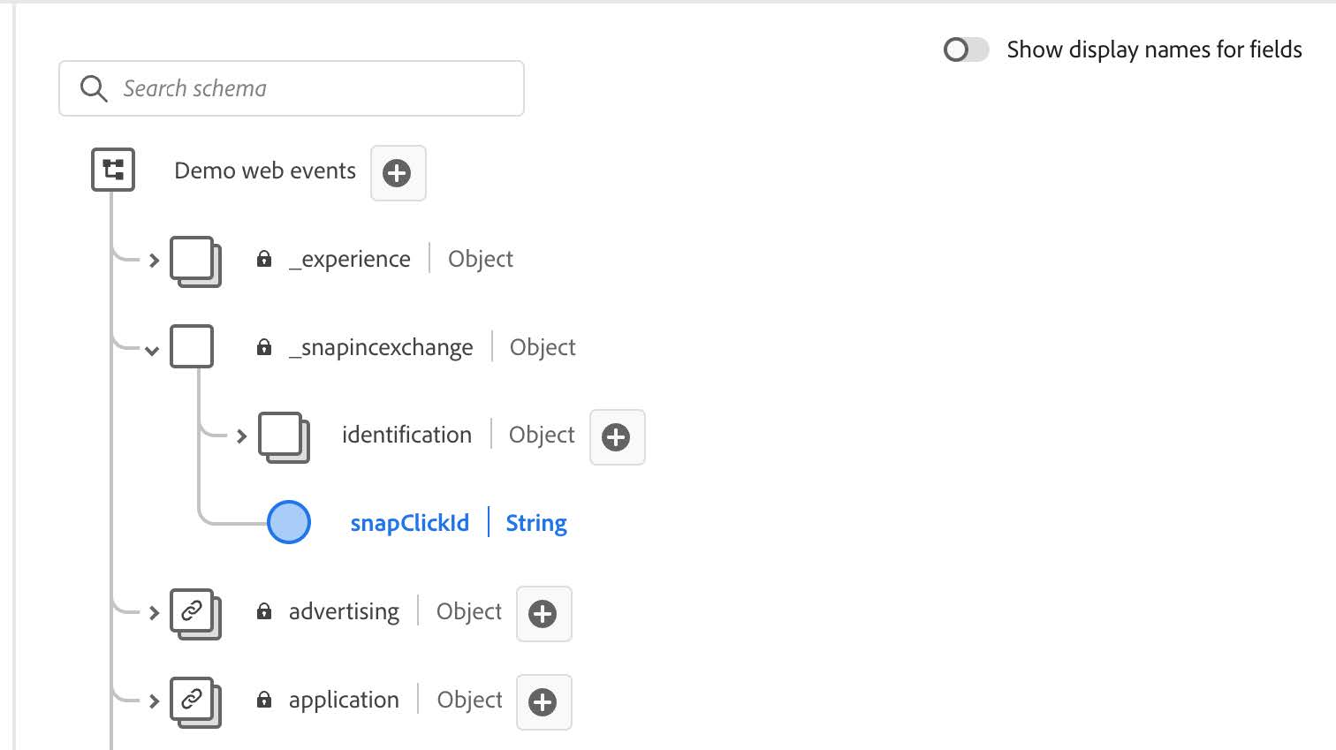This screenshot has height=750, width=1336.
Task: Collapse the _snapincexchange object
Action: click(152, 351)
